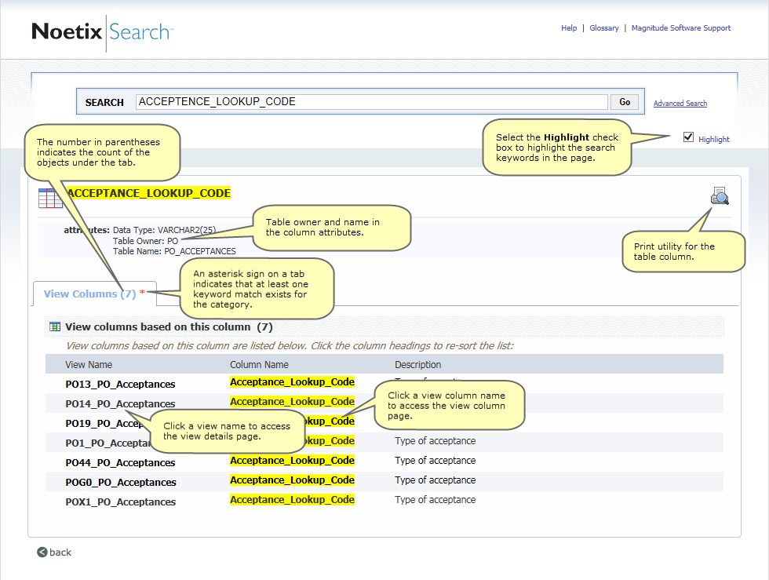The height and width of the screenshot is (580, 769).
Task: Open the Glossary link
Action: click(604, 27)
